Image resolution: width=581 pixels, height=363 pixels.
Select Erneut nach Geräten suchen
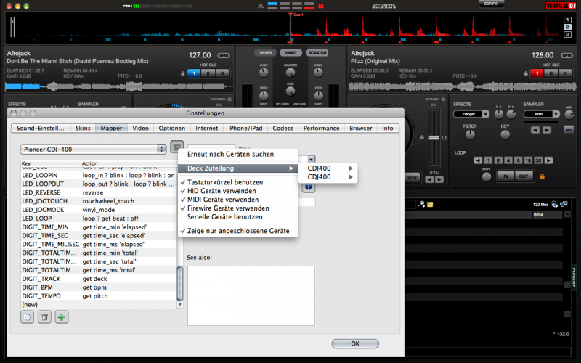tap(238, 154)
